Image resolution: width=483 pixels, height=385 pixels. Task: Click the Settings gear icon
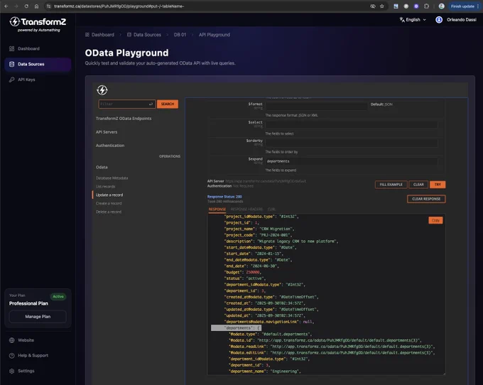pyautogui.click(x=11, y=371)
